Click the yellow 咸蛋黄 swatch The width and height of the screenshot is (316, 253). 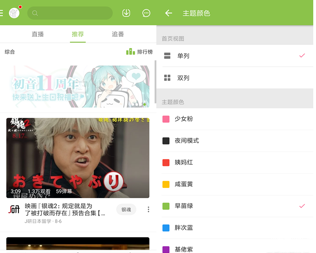point(166,184)
